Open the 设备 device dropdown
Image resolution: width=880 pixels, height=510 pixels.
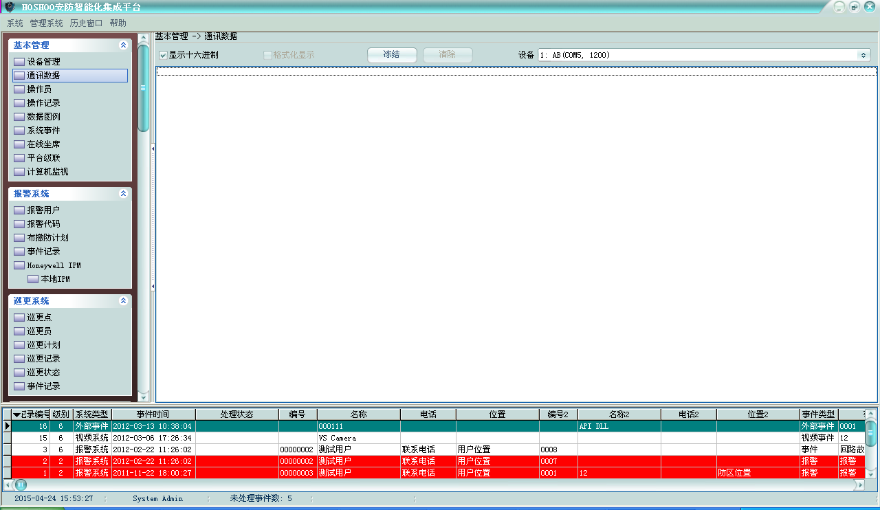pos(863,55)
